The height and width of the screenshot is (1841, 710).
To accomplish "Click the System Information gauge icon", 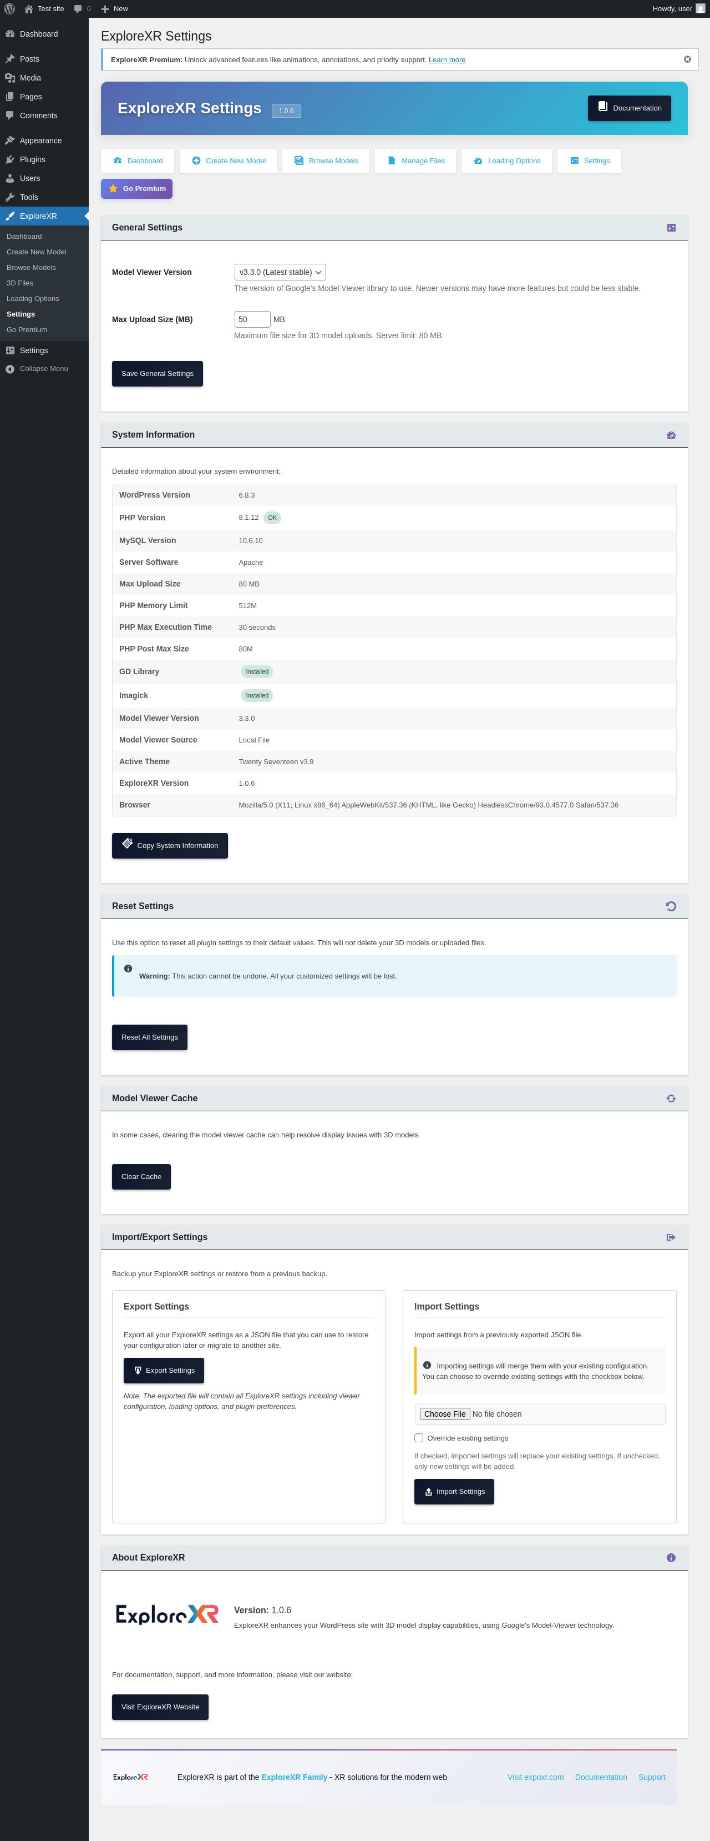I will [671, 434].
